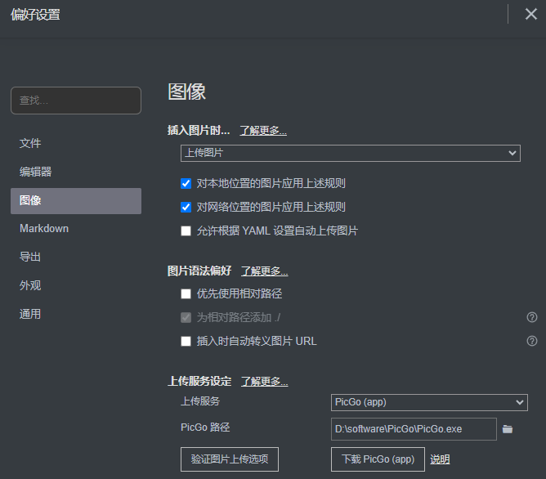Click the PicGo 路径 text field

coord(414,429)
